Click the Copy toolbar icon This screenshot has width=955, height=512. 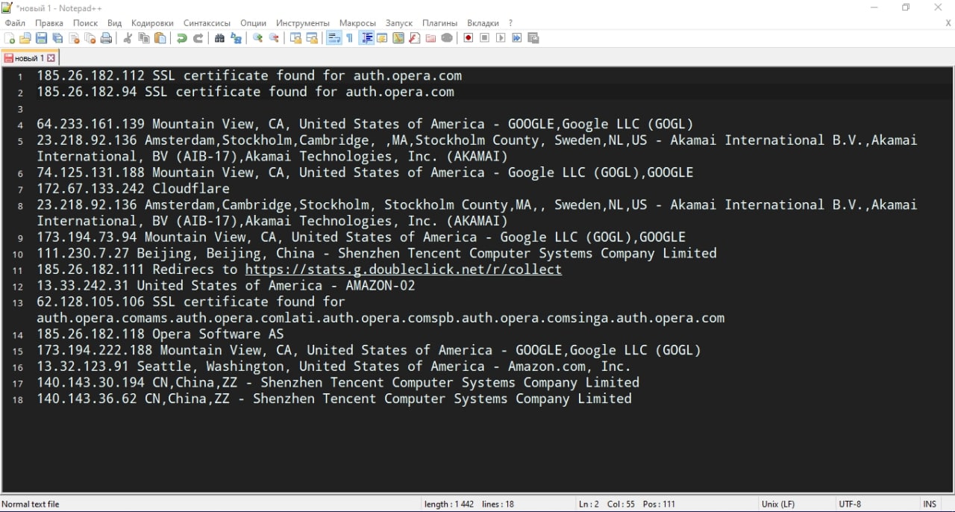(x=144, y=38)
